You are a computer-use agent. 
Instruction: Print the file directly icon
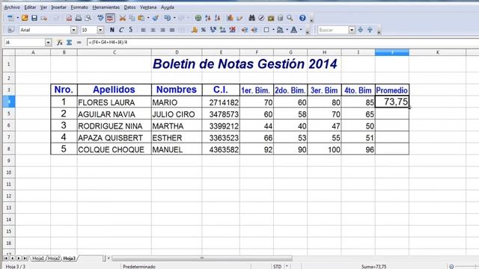(x=79, y=18)
